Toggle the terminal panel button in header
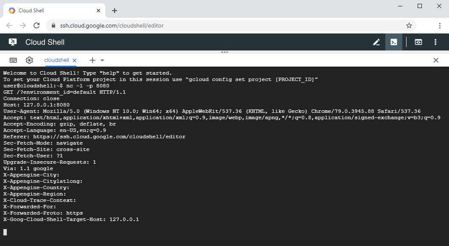 (394, 42)
